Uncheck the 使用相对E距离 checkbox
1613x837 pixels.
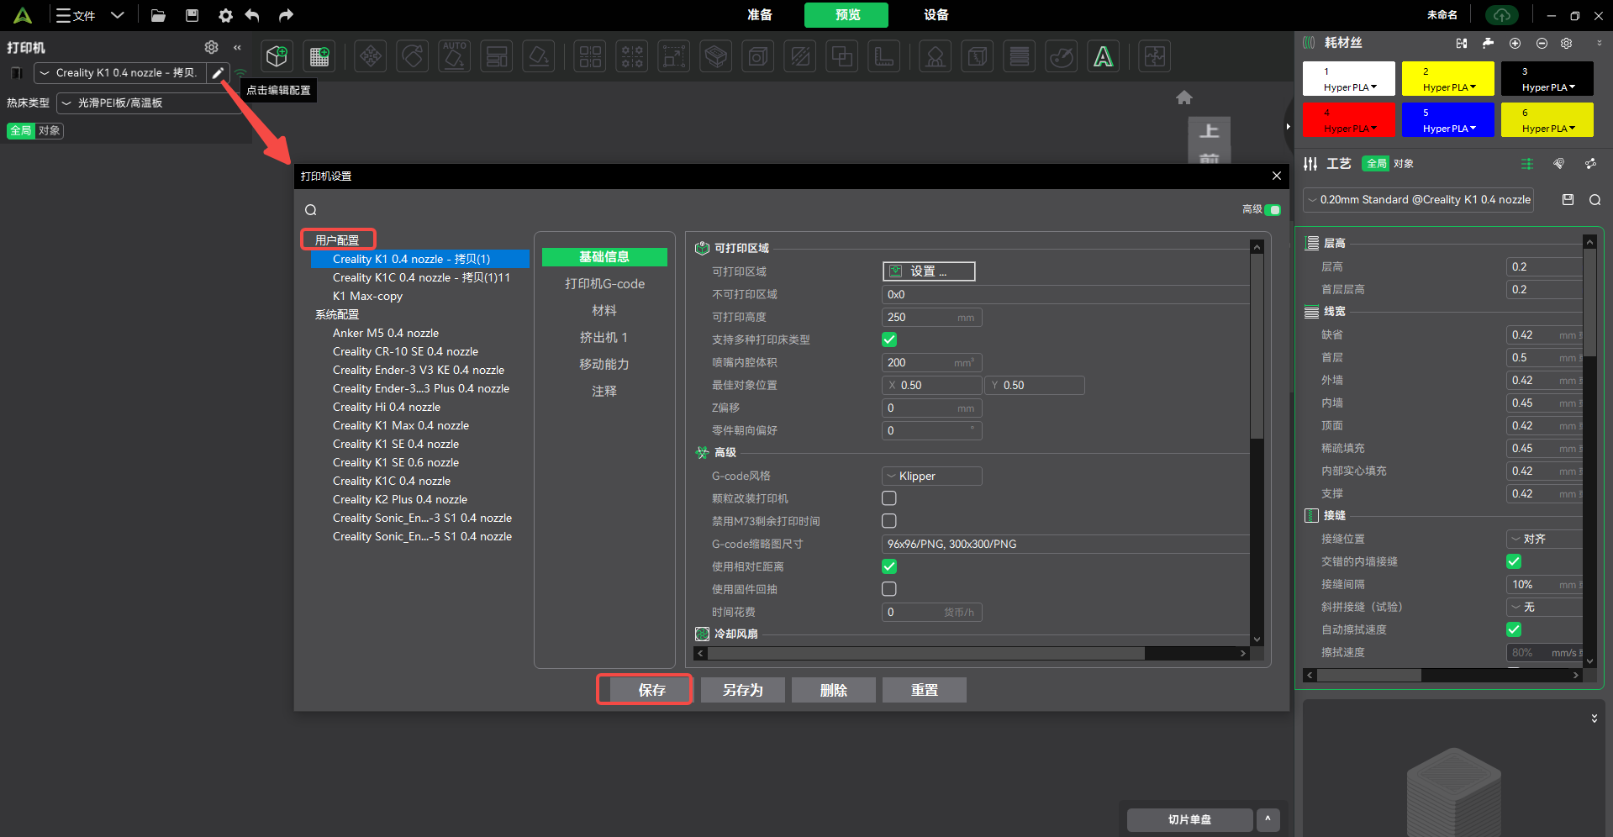point(889,566)
